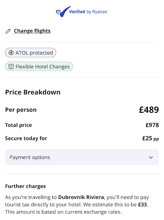
Task: Open the Payment options dropdown
Action: (x=82, y=157)
